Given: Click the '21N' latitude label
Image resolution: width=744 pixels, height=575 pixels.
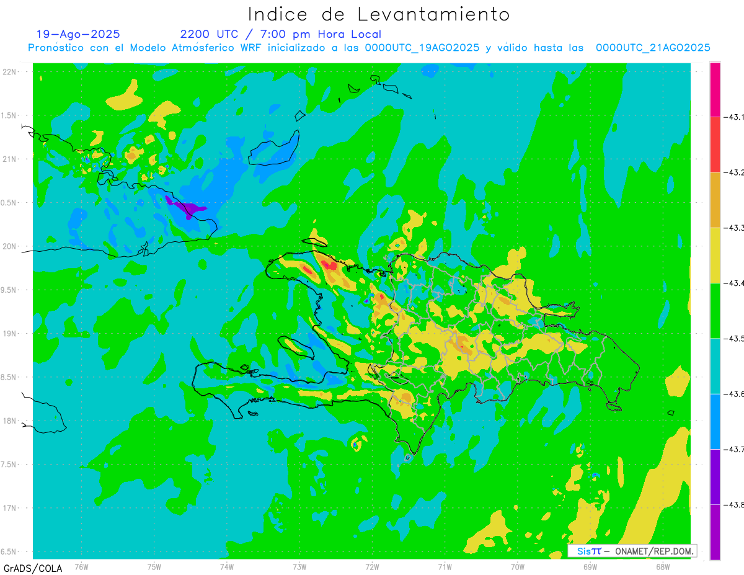Looking at the screenshot, I should 10,159.
